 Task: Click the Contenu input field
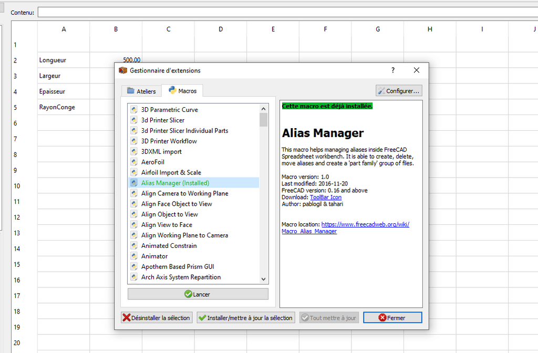pyautogui.click(x=287, y=13)
